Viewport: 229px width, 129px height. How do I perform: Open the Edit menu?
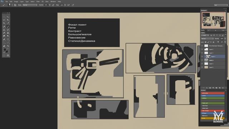tap(11, 1)
